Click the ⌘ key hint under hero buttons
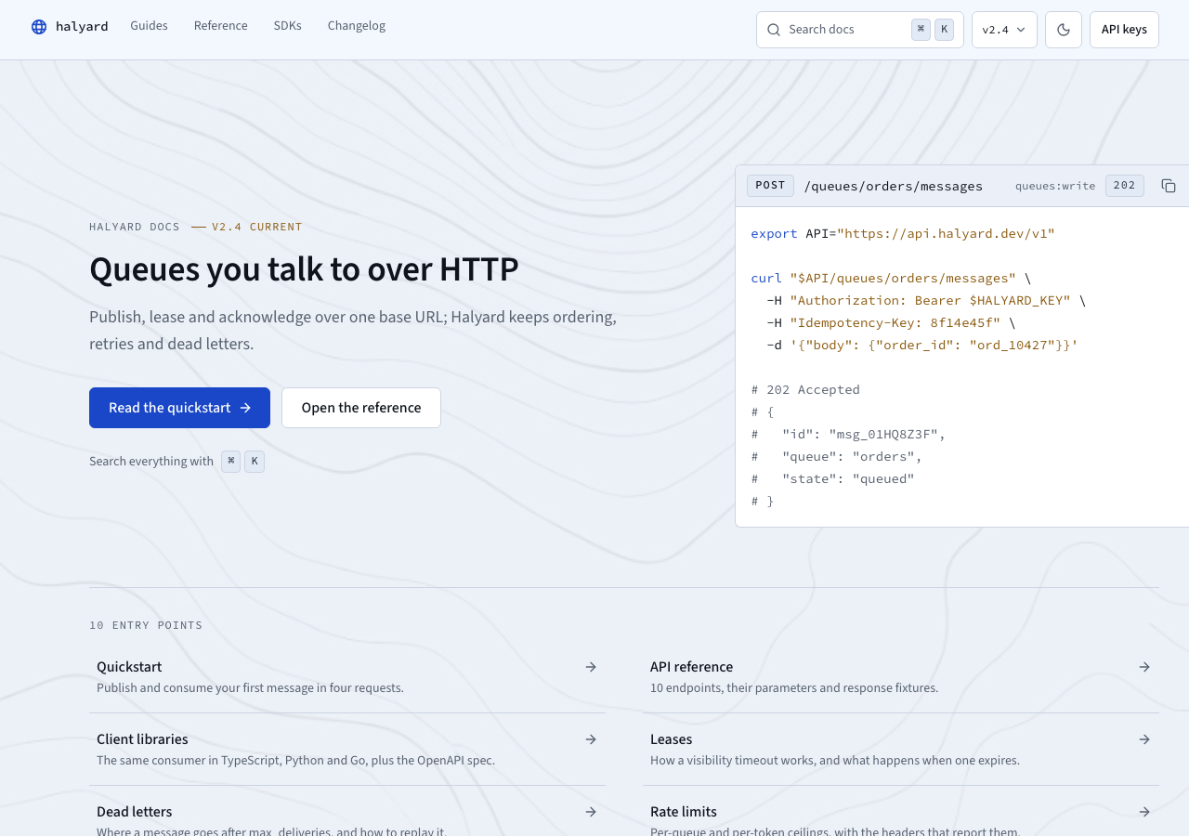1189x836 pixels. pyautogui.click(x=231, y=462)
